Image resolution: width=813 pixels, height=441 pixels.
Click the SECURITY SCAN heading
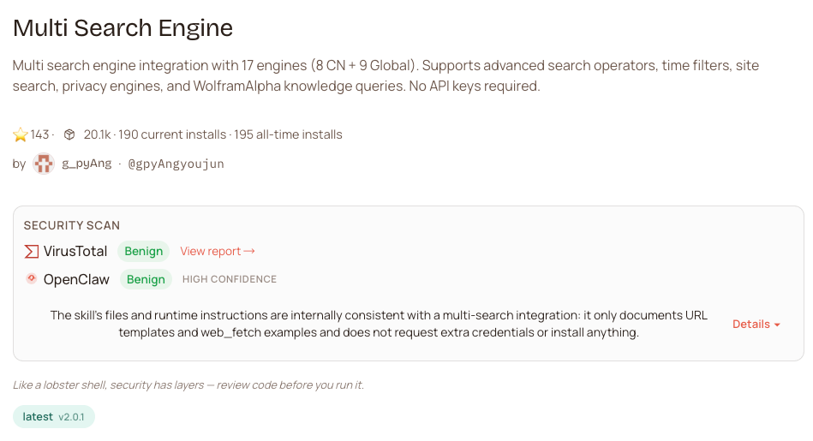click(72, 225)
